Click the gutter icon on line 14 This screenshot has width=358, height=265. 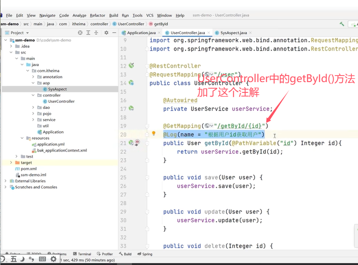pyautogui.click(x=131, y=83)
